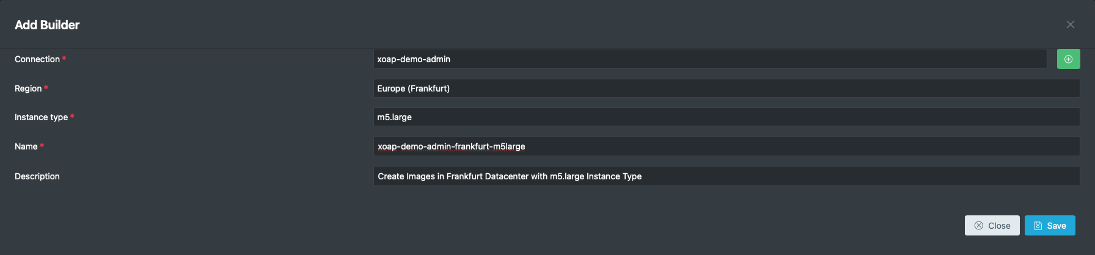Save the builder with the Save text
The width and height of the screenshot is (1095, 255).
click(x=1057, y=226)
